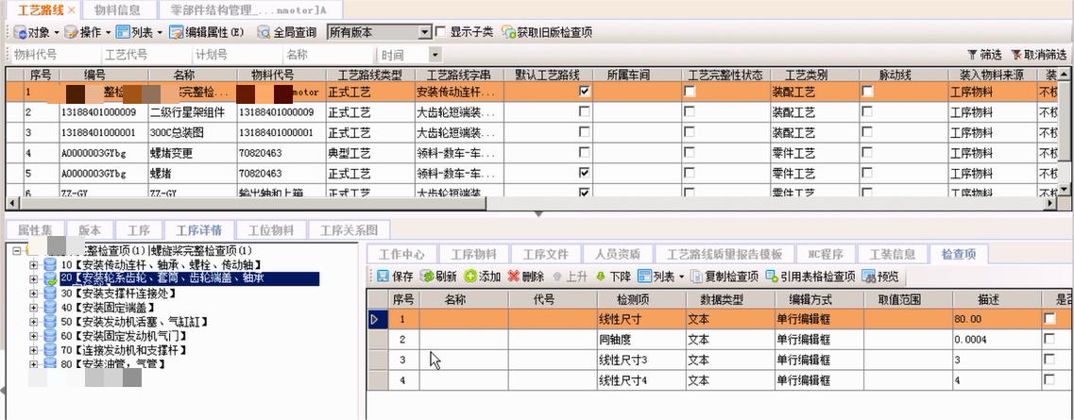Expand step 20 安装轮系齿轮 node
1074x420 pixels.
pos(33,278)
